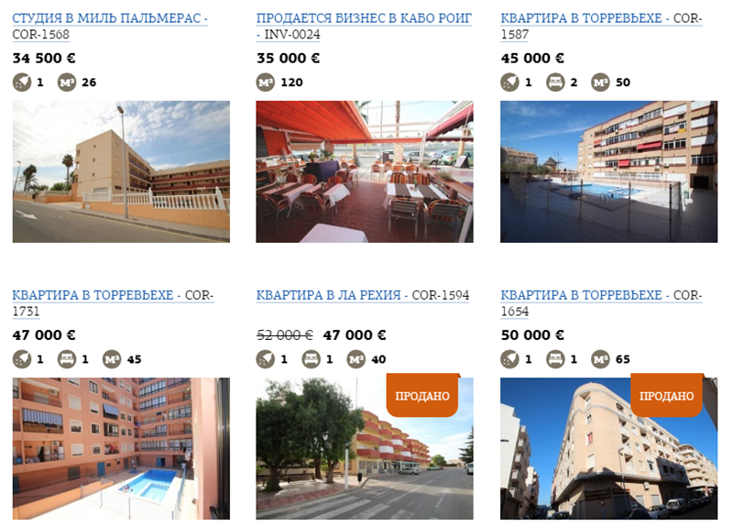This screenshot has width=733, height=526.
Task: Click bedroom icon on COR-1731 apartment
Action: click(67, 359)
